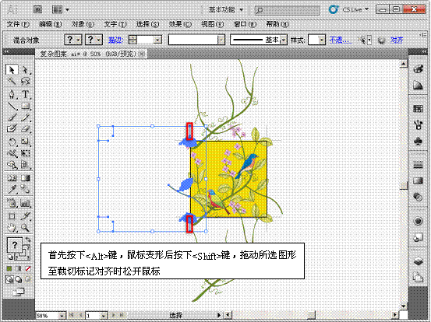Image resolution: width=431 pixels, height=322 pixels.
Task: Select the Type tool
Action: (25, 94)
